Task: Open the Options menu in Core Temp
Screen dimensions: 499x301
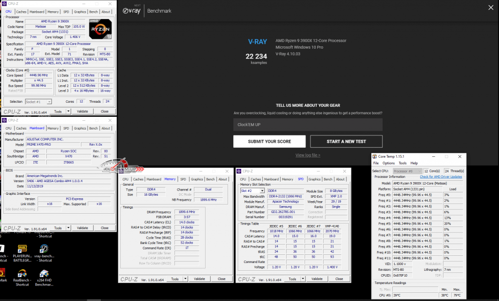Action: [x=388, y=163]
